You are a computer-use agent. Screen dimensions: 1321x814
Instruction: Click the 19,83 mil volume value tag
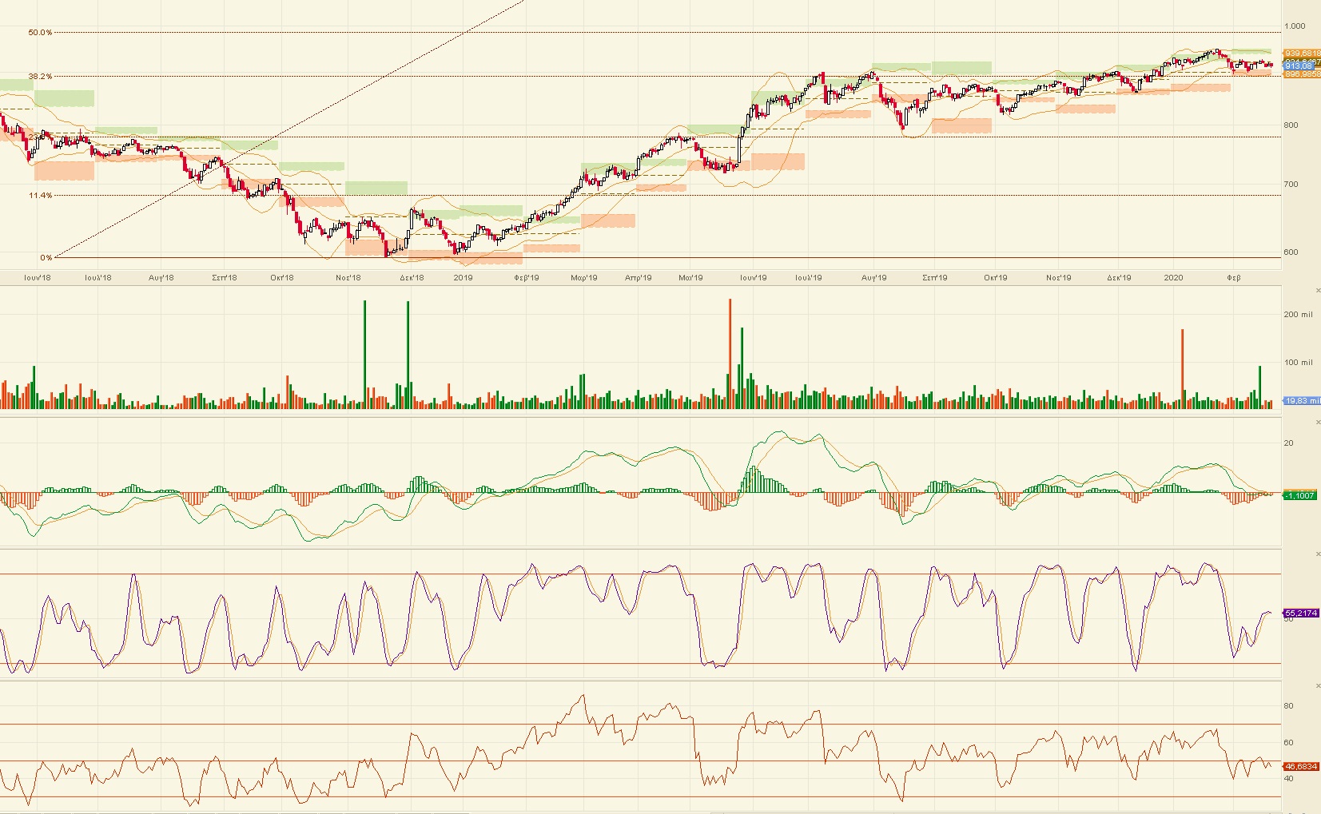point(1302,401)
